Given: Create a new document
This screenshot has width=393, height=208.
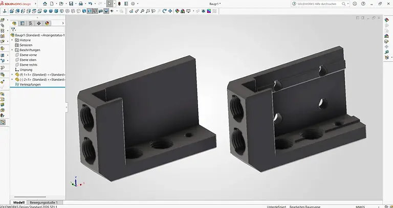Looking at the screenshot, I should (52, 4).
